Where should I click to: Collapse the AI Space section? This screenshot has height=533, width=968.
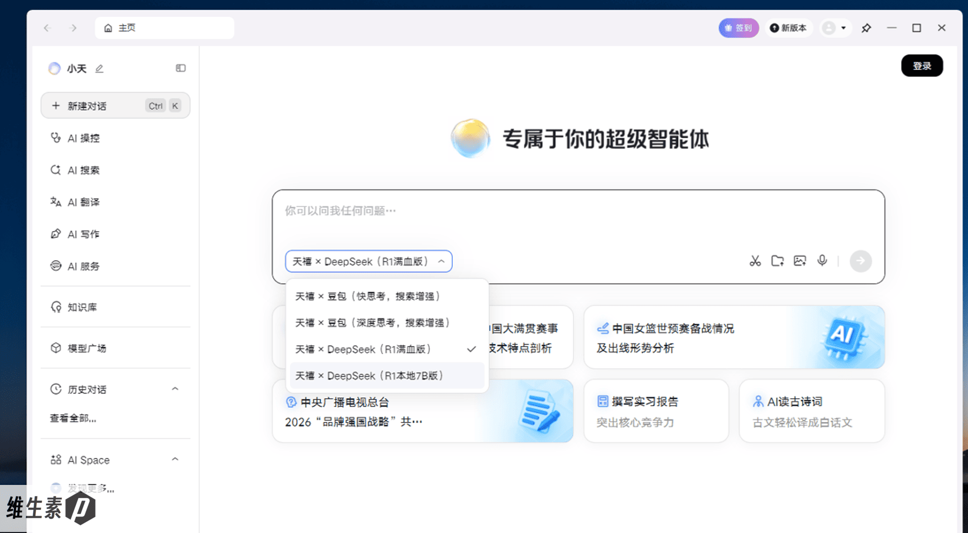point(175,459)
